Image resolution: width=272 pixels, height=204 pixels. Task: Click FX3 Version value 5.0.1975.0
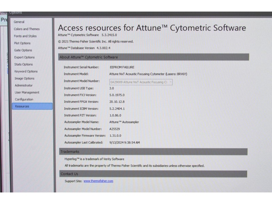click(x=117, y=95)
